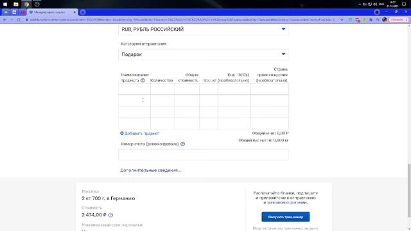Screen dimensions: 411x231
Task: Click second row item name cell
Action: (134, 101)
